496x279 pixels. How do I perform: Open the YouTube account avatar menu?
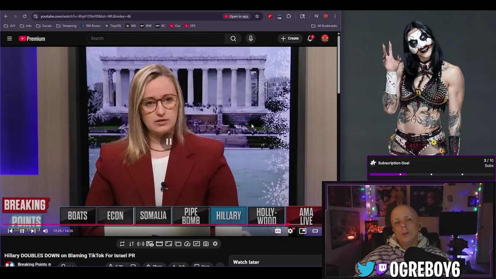click(x=325, y=38)
